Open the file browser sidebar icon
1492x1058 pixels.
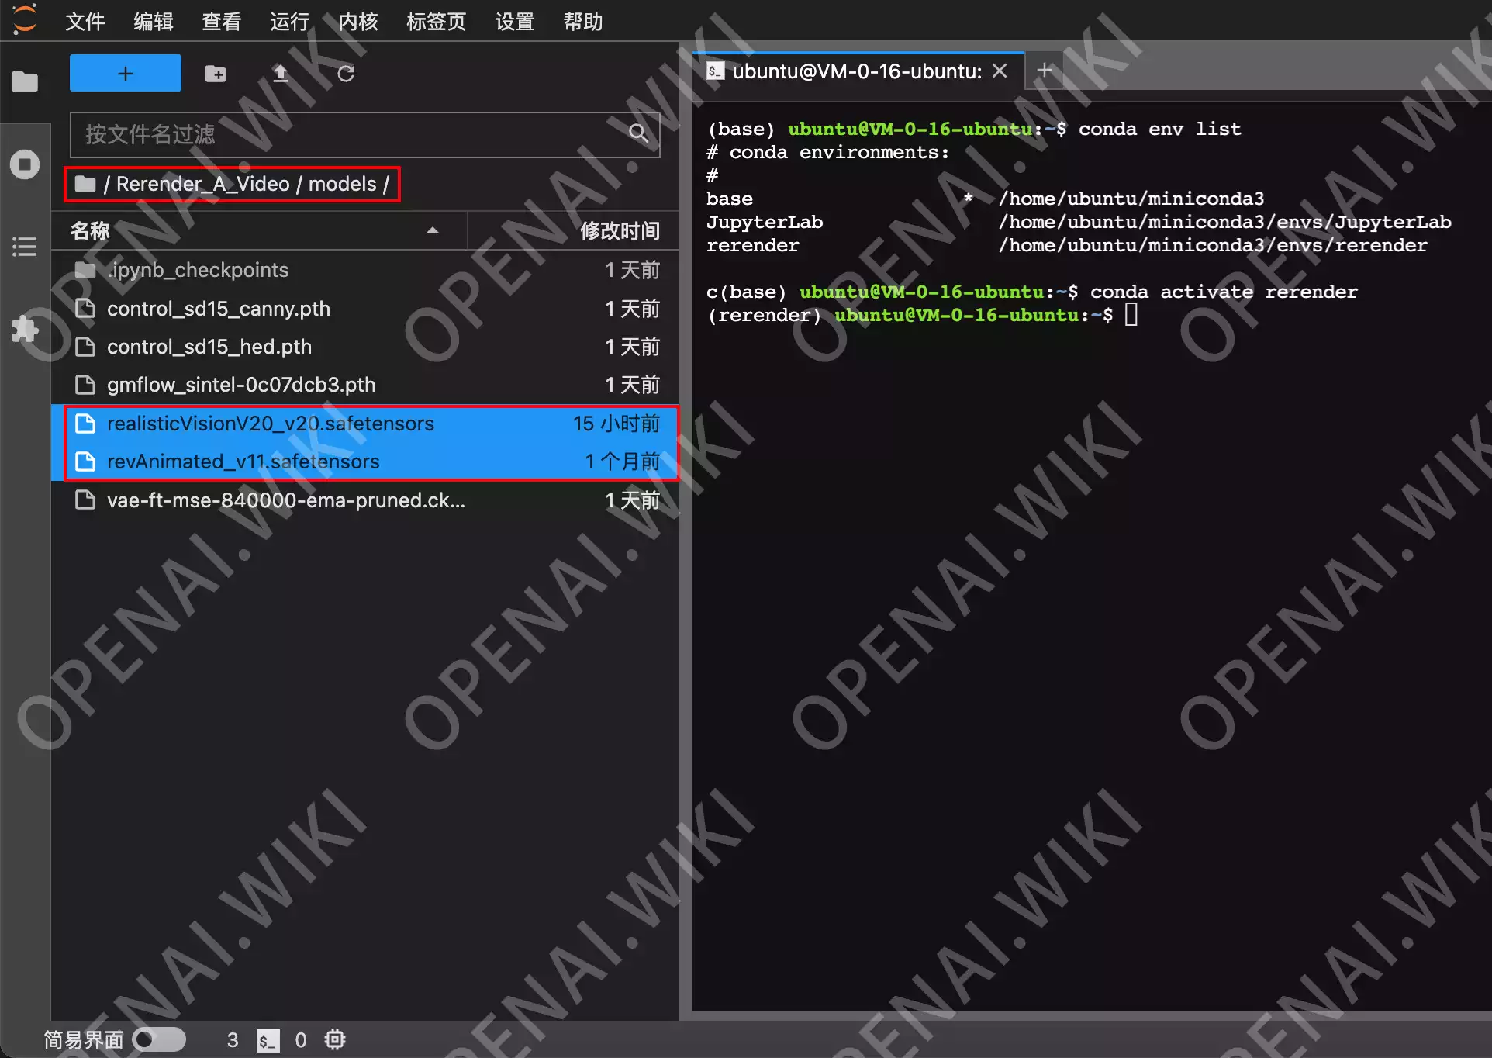pyautogui.click(x=25, y=81)
